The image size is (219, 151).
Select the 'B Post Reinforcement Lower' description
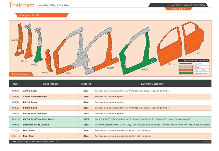click(39, 119)
